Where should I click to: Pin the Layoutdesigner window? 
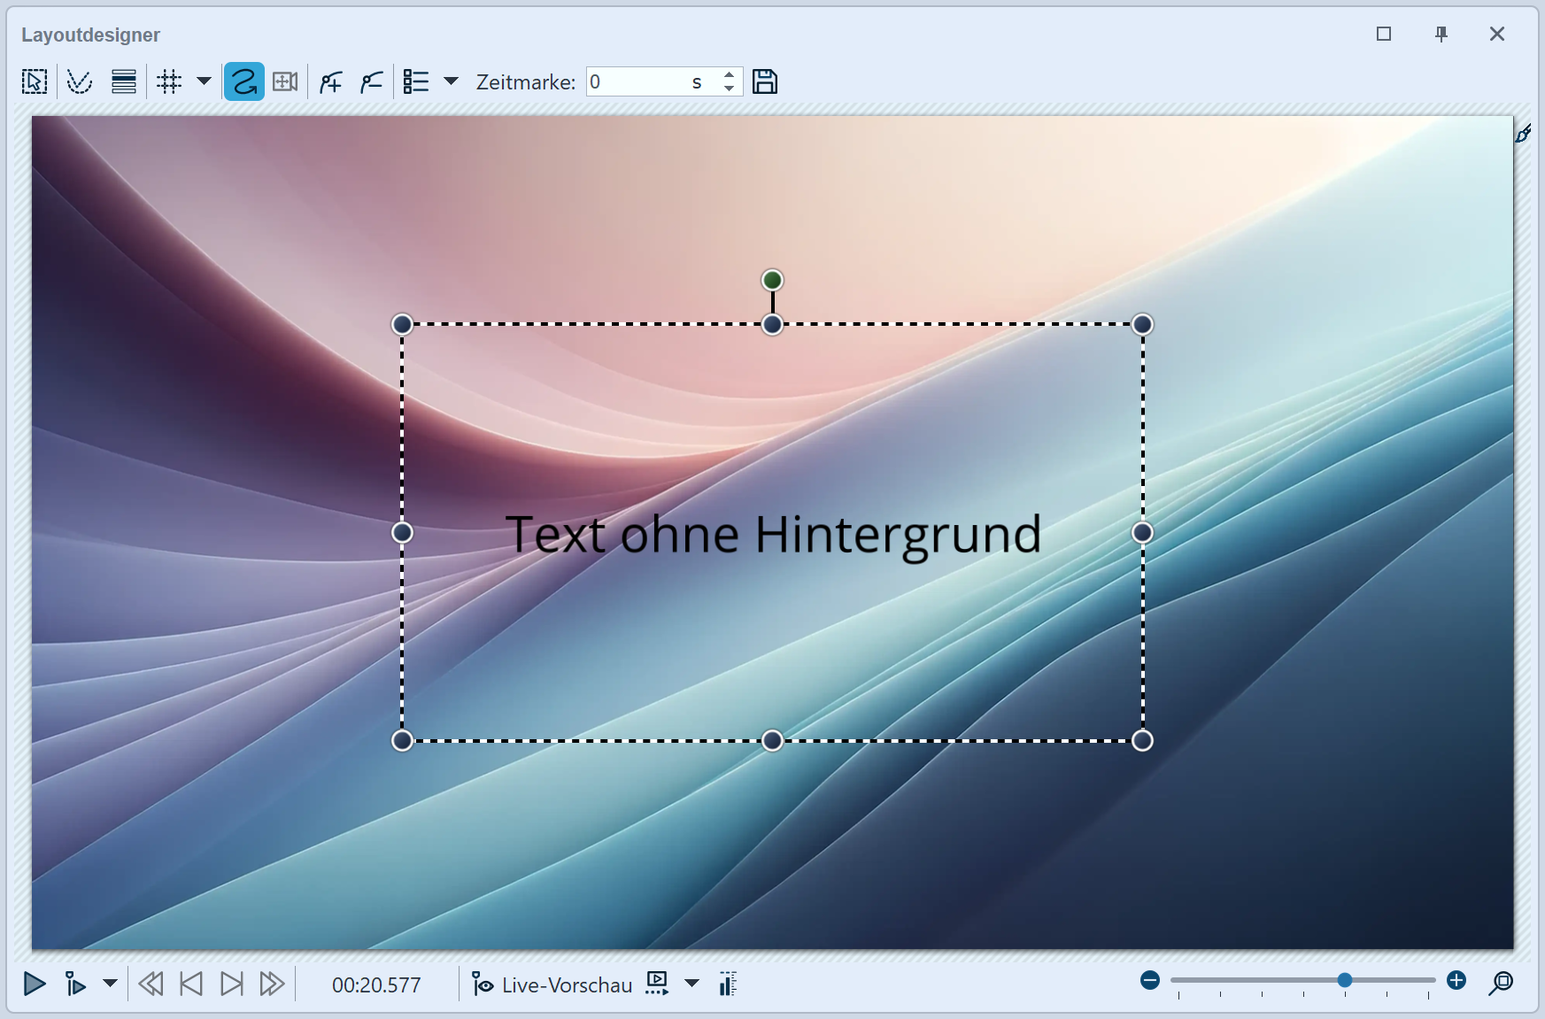(1441, 34)
